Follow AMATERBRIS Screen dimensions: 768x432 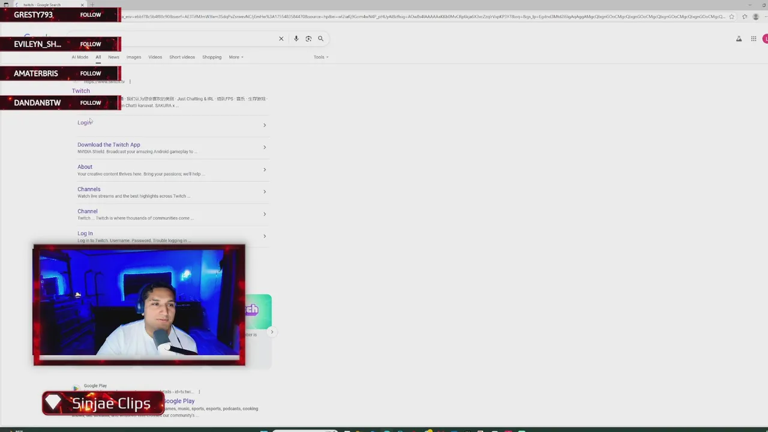pyautogui.click(x=91, y=73)
